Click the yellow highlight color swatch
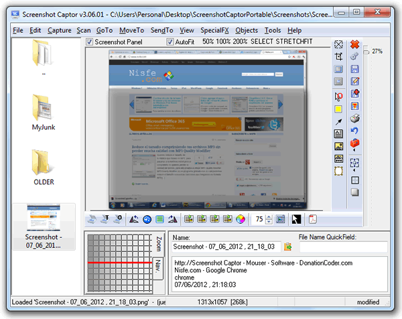This screenshot has width=402, height=319. 338,109
